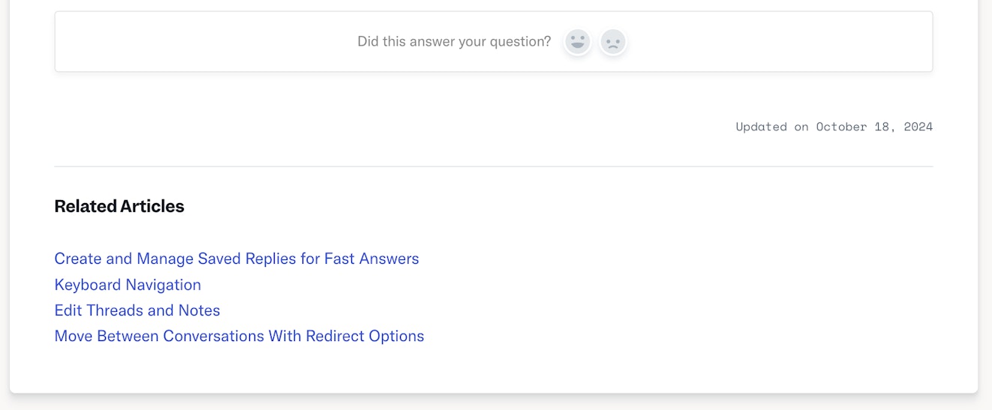Image resolution: width=992 pixels, height=410 pixels.
Task: Select the last related article link
Action: [x=239, y=336]
